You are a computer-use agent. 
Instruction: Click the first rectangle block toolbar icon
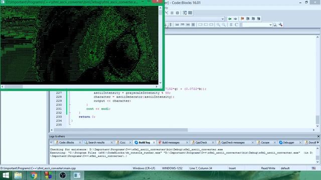tap(201, 24)
